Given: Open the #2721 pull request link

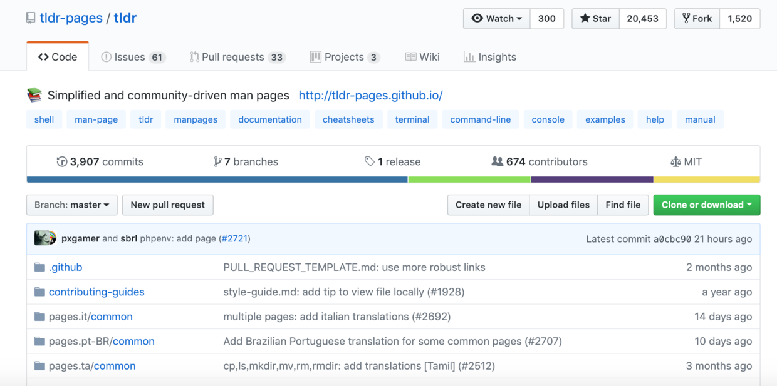Looking at the screenshot, I should pyautogui.click(x=235, y=238).
